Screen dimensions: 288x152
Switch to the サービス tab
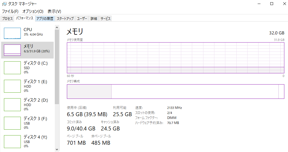coord(106,19)
